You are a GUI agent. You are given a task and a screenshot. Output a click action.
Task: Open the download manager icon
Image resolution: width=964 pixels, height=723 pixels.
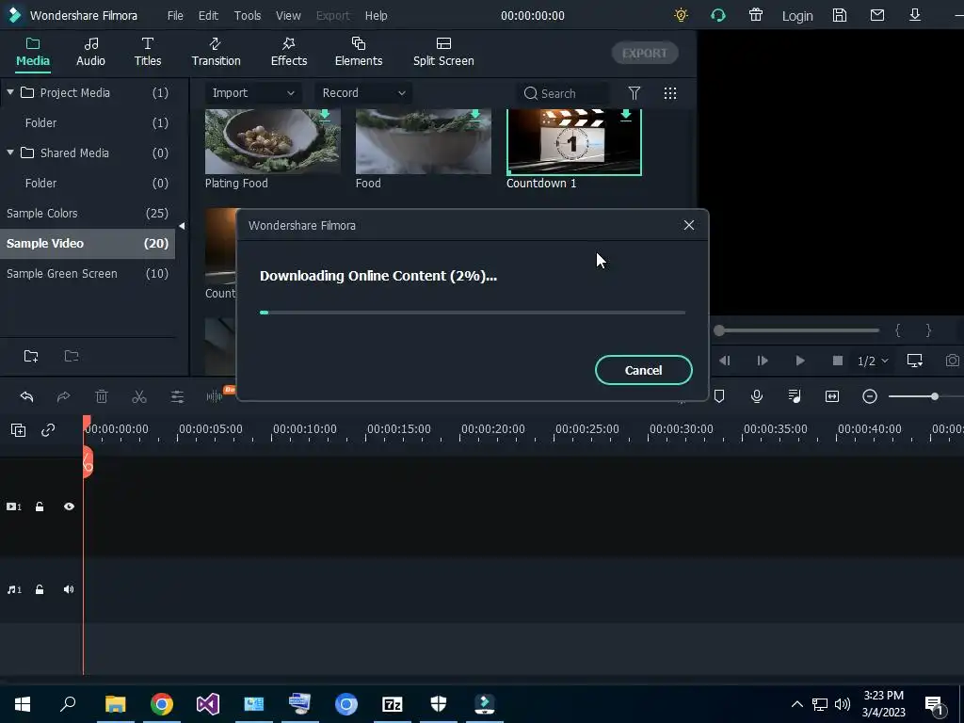click(915, 15)
